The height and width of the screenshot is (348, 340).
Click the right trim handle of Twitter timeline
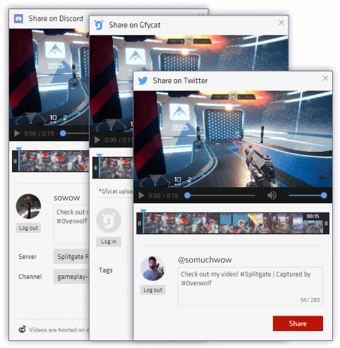pyautogui.click(x=326, y=223)
